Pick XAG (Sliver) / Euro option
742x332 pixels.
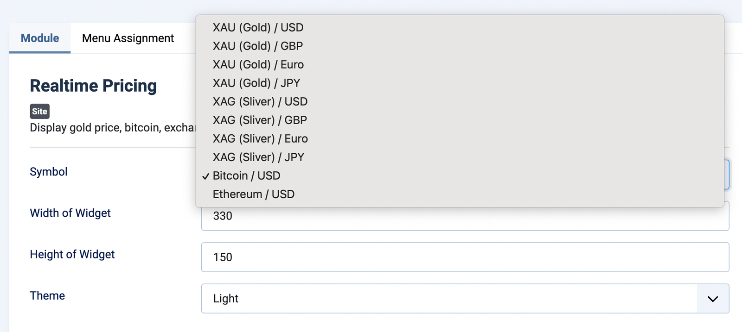pos(260,138)
